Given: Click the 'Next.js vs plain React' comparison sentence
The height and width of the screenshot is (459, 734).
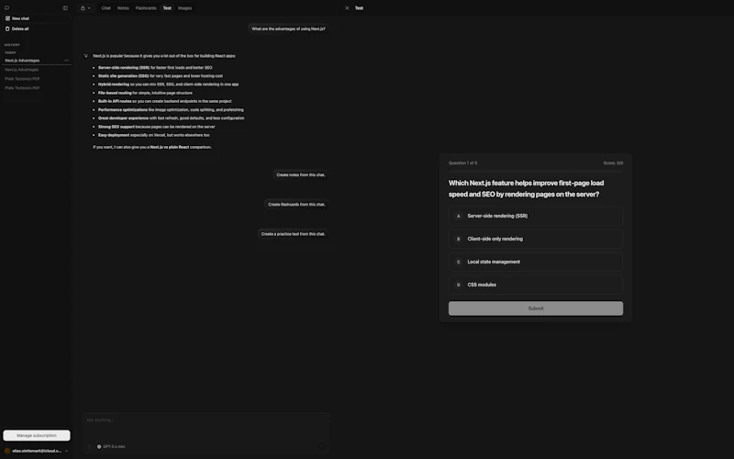Looking at the screenshot, I should point(152,147).
